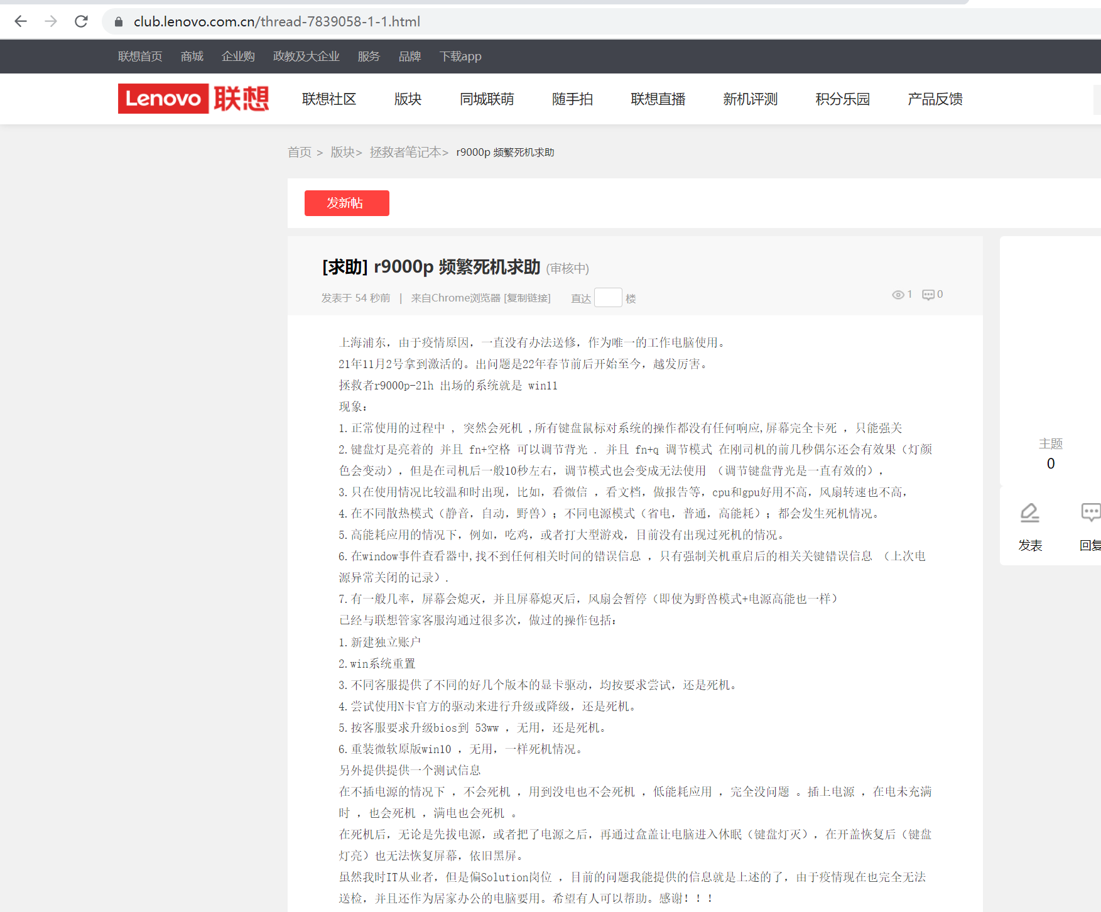
Task: Open the 联想直播 menu item
Action: coord(658,99)
